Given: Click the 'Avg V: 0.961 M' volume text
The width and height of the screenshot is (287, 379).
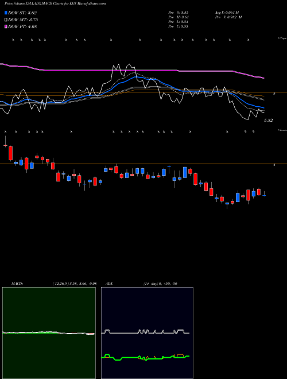Looking at the screenshot, I should tap(227, 13).
